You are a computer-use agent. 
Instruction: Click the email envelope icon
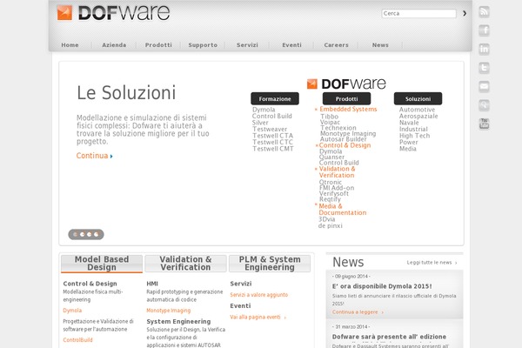tap(484, 87)
